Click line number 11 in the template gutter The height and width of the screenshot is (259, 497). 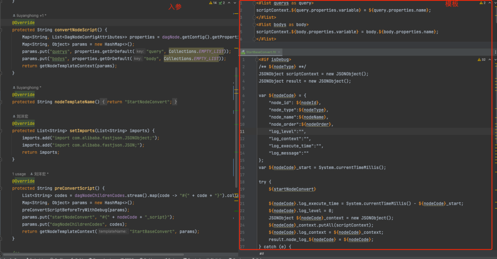point(242,131)
